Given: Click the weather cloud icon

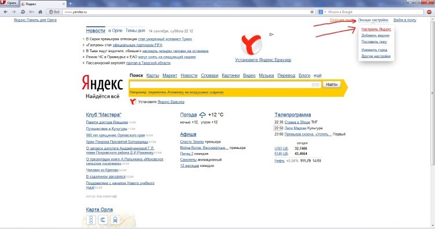Looking at the screenshot, I should click(x=203, y=115).
